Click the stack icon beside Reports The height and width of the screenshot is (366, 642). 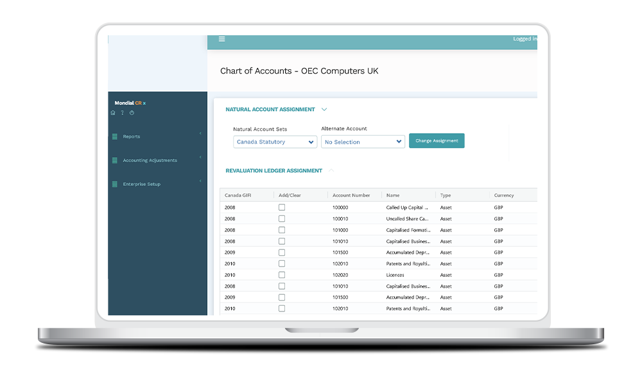(115, 137)
